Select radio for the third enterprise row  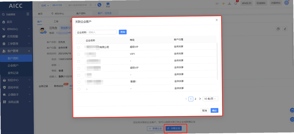pyautogui.click(x=79, y=61)
